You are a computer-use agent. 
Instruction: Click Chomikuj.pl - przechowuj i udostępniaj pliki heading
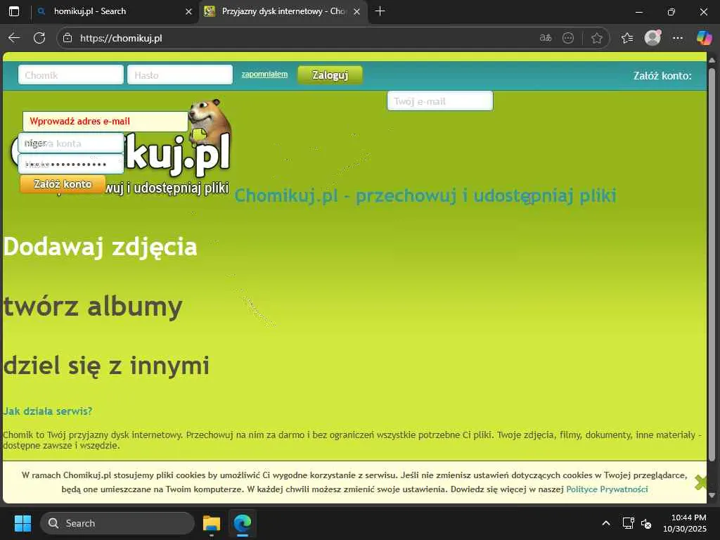click(x=425, y=195)
